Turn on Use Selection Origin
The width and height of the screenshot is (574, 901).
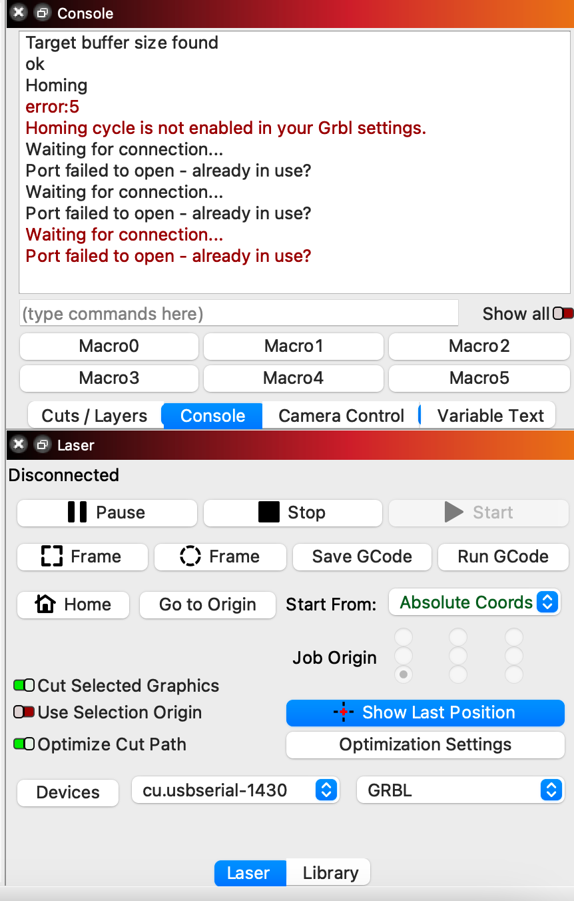[24, 712]
